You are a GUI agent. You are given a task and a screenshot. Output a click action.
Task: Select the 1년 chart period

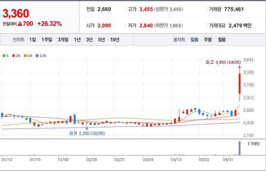tap(77, 40)
